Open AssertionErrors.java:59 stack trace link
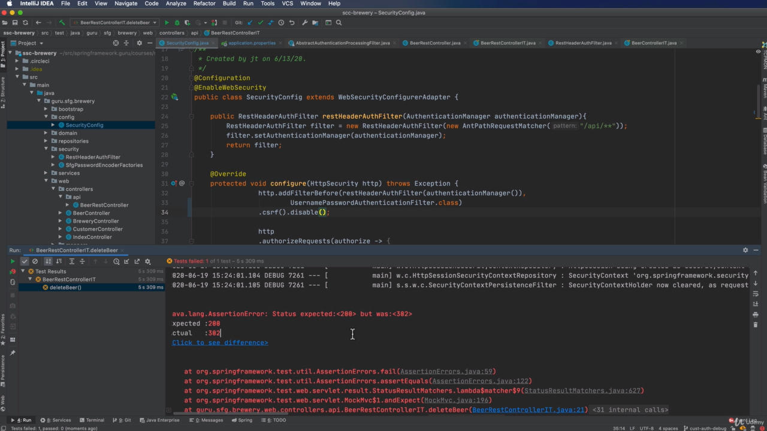Viewport: 767px width, 431px height. click(x=448, y=371)
